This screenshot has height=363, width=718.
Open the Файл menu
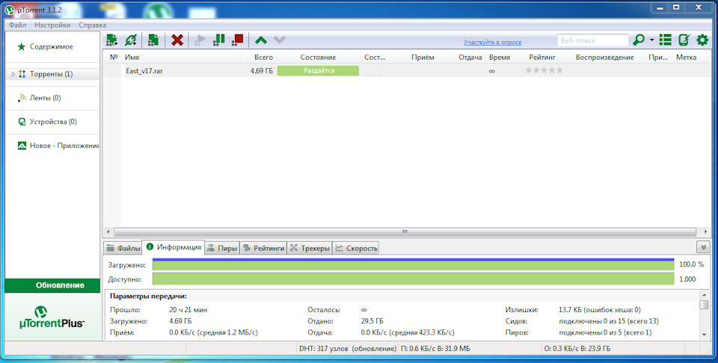click(17, 25)
